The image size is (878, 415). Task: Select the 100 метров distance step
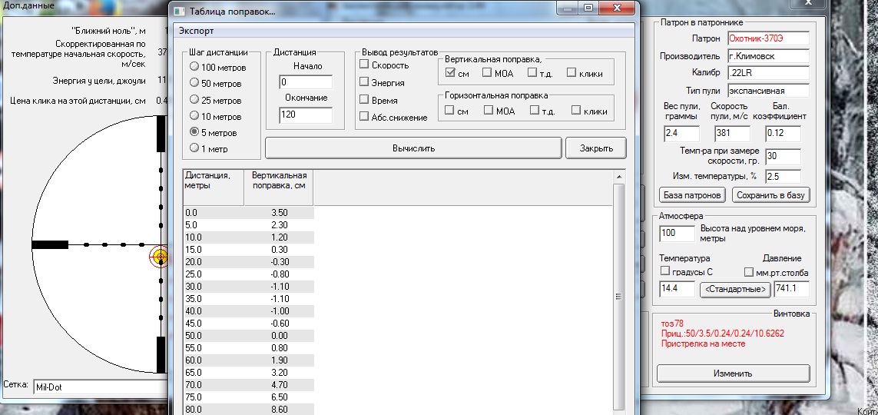coord(194,68)
